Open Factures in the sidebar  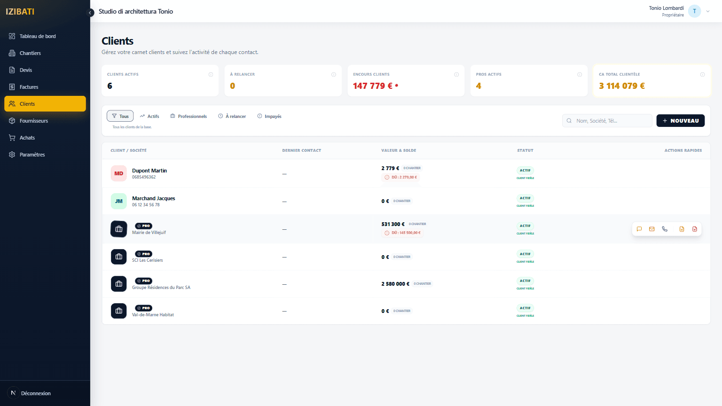point(29,87)
